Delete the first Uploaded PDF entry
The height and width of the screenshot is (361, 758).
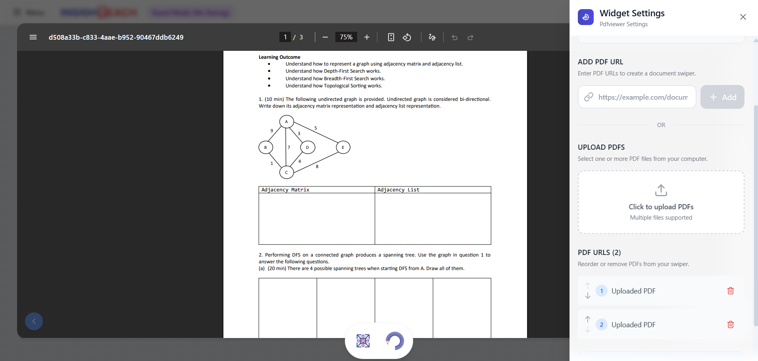(x=731, y=291)
